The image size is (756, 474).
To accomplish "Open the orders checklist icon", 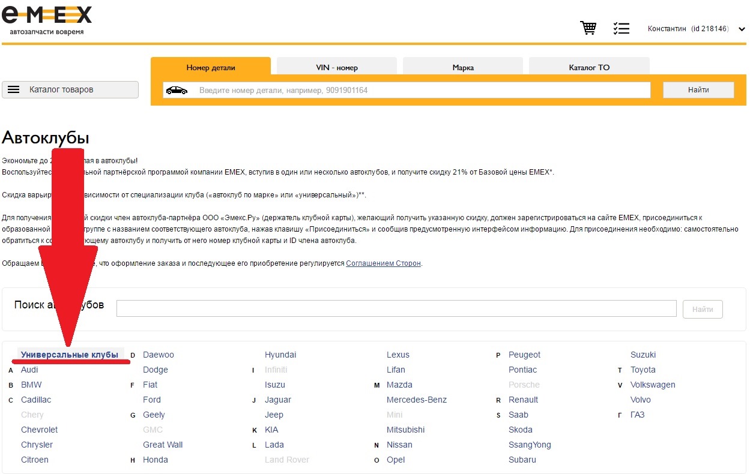I will (621, 28).
